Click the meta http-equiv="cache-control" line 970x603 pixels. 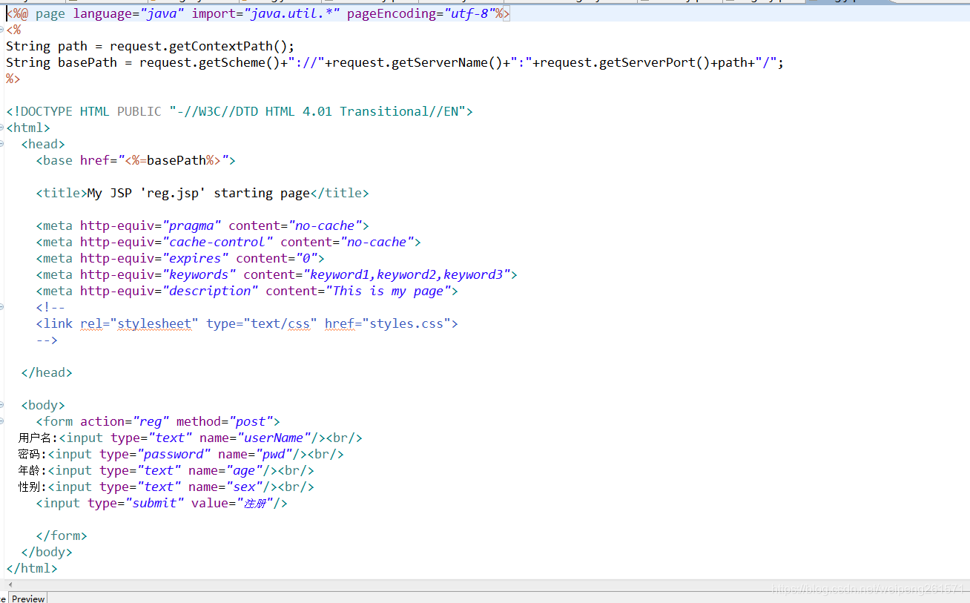(228, 242)
